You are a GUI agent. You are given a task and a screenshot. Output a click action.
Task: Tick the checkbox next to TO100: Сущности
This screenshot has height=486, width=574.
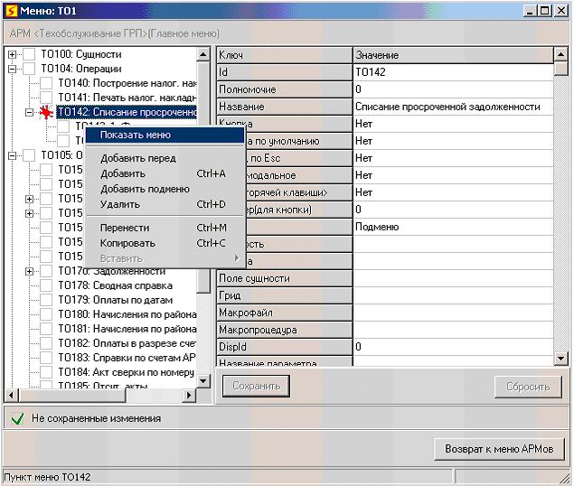click(29, 55)
